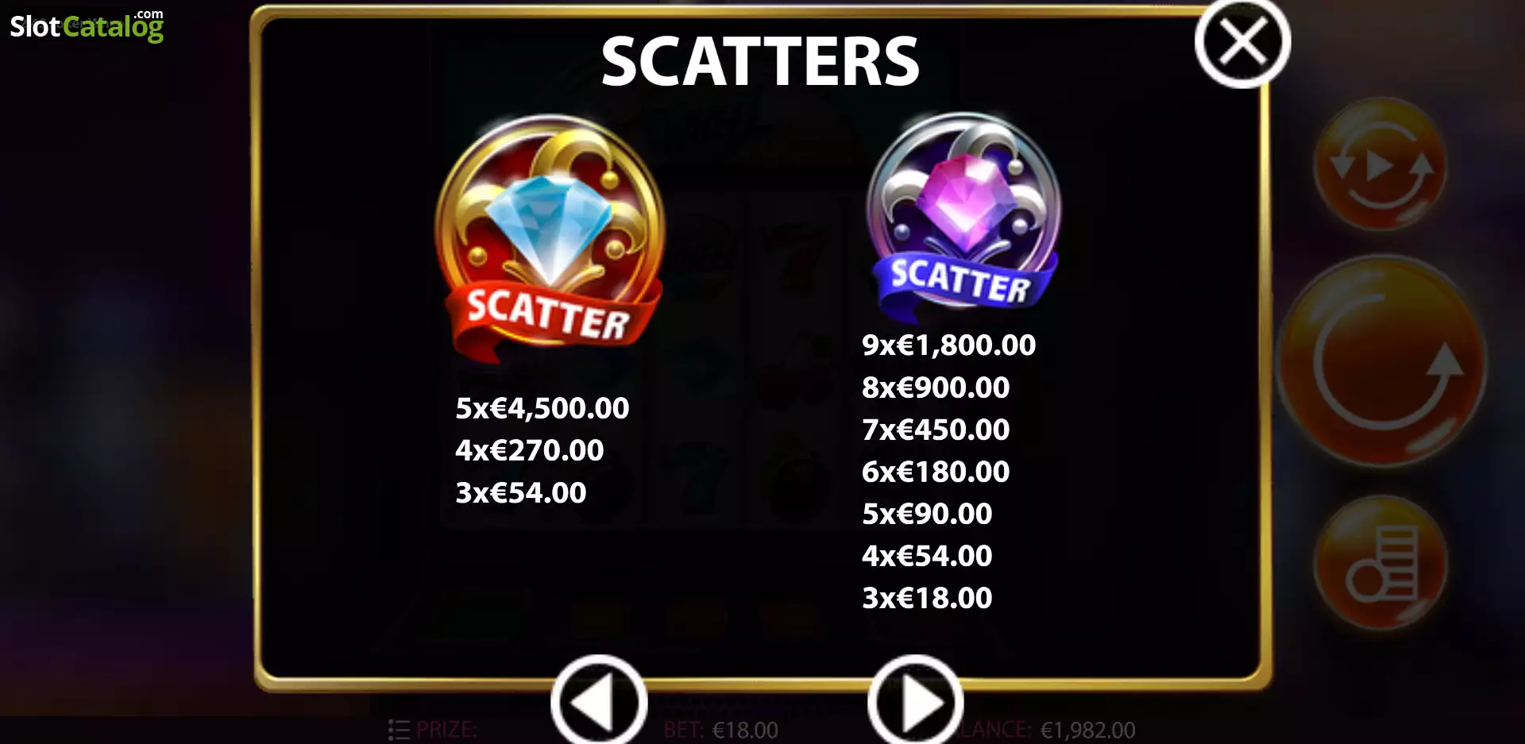
Task: Select the 8x€900.00 payout entry
Action: coord(936,387)
